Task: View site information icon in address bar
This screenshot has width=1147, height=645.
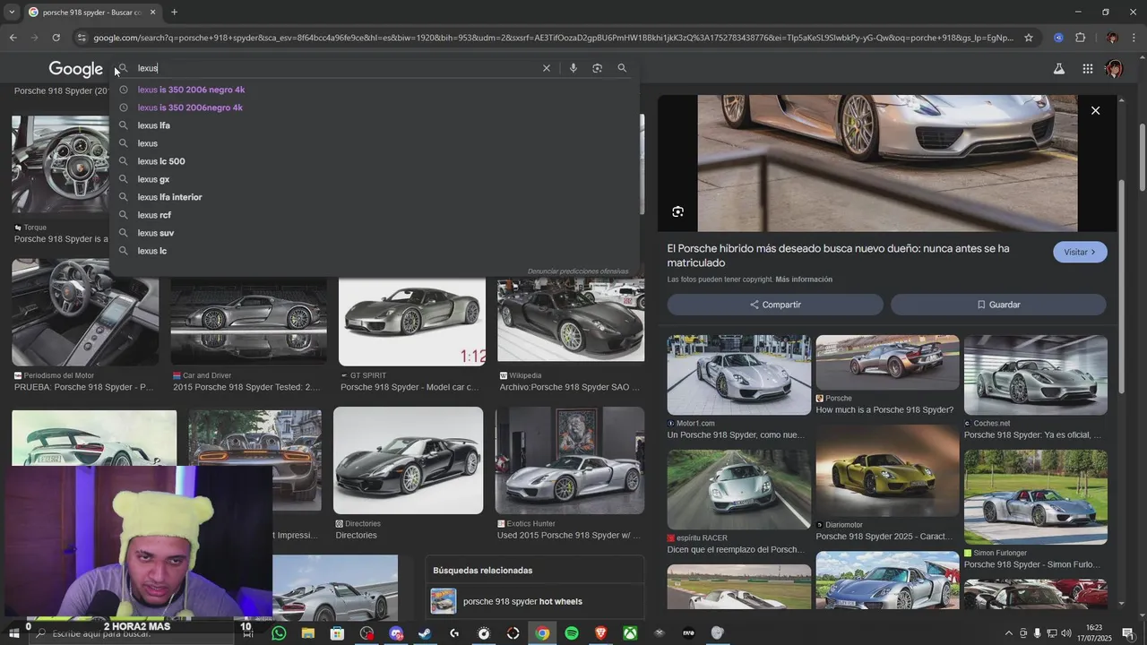Action: coord(82,38)
